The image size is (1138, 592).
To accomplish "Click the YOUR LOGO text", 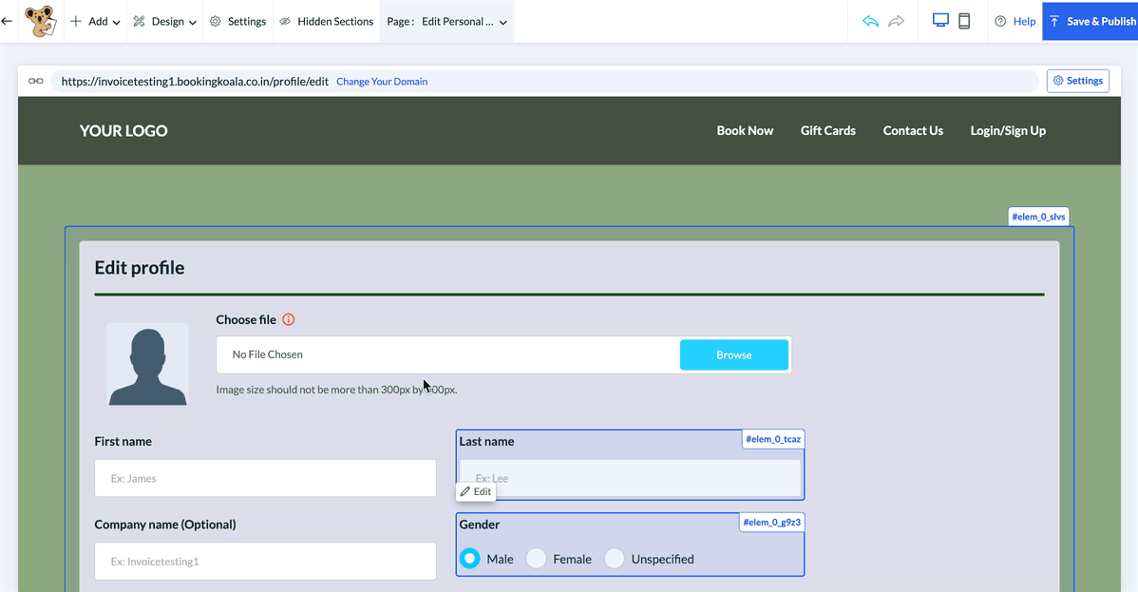I will pyautogui.click(x=123, y=131).
